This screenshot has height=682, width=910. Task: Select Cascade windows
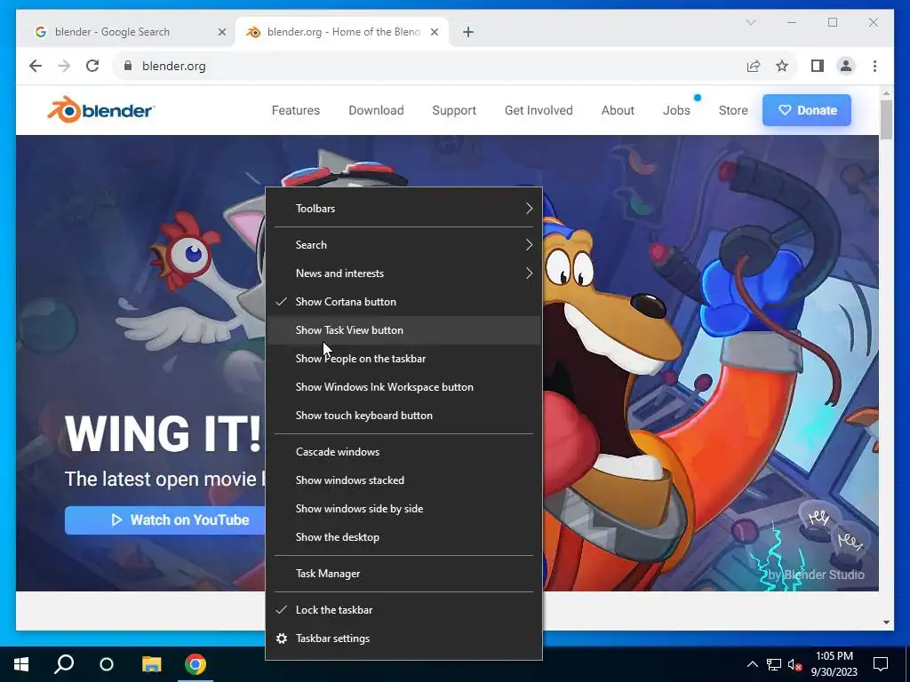(403, 452)
